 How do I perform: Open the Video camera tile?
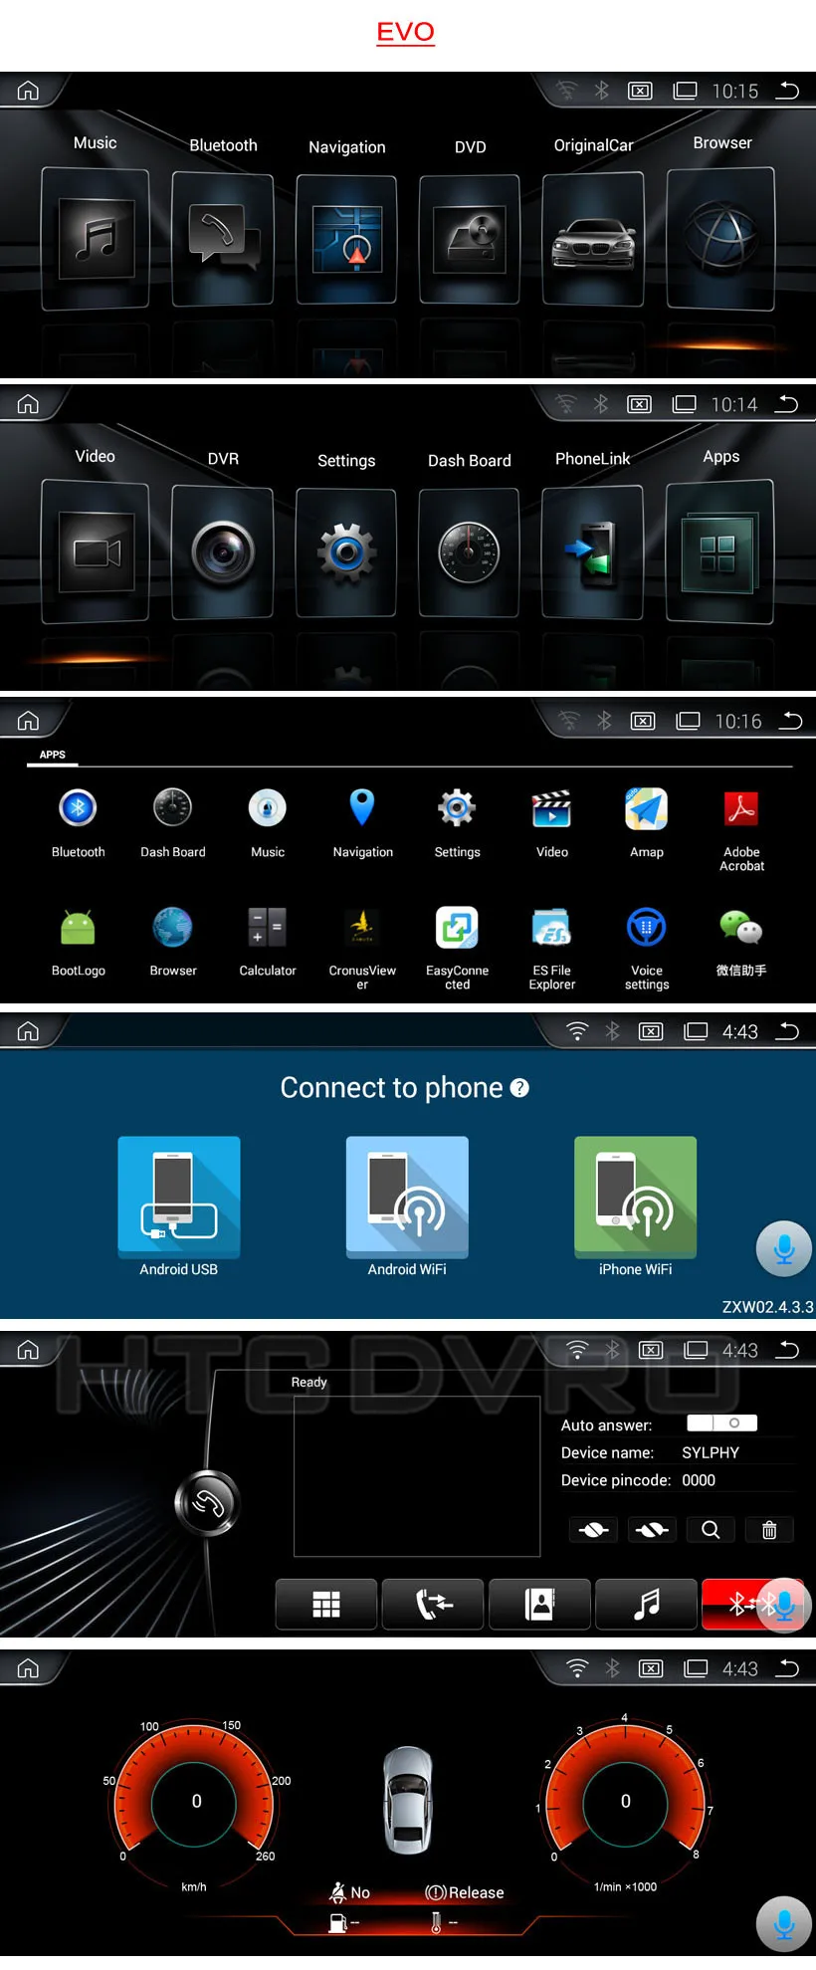pos(96,552)
